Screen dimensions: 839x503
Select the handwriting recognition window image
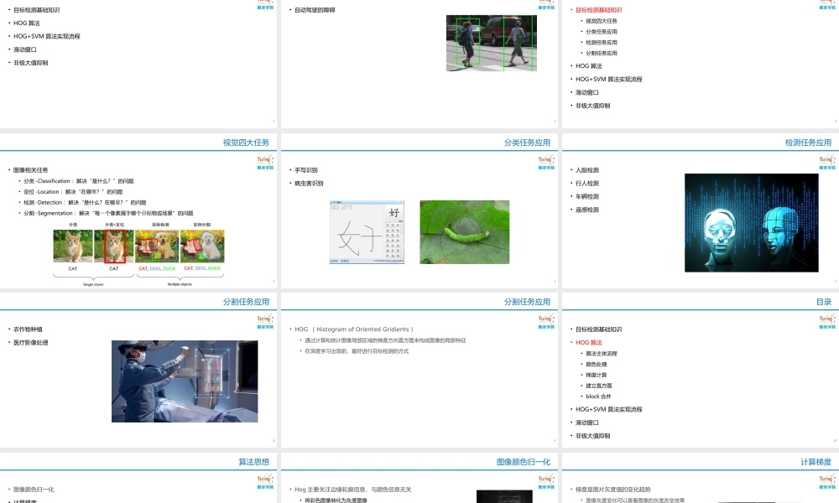click(367, 232)
